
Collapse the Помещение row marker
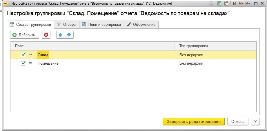[x=30, y=63]
